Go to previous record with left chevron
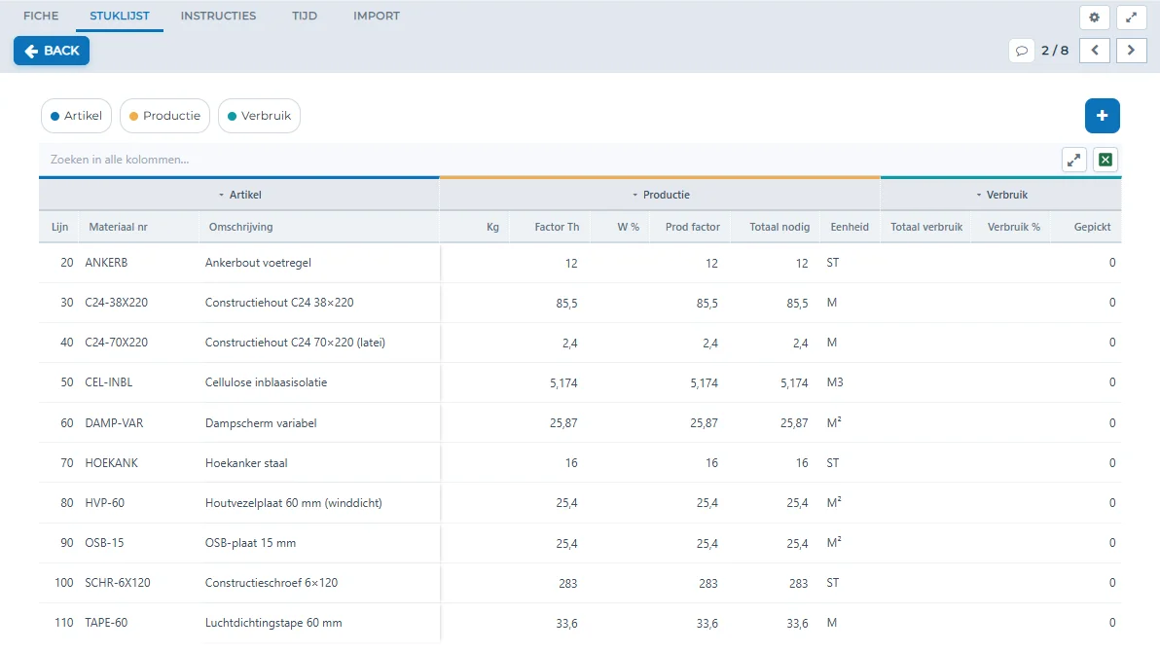This screenshot has height=652, width=1160. click(x=1095, y=51)
